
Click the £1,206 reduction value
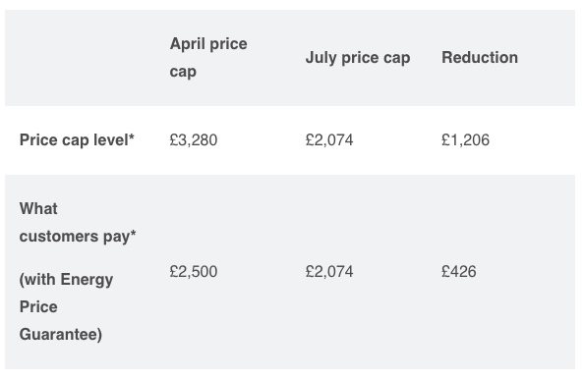pyautogui.click(x=465, y=140)
